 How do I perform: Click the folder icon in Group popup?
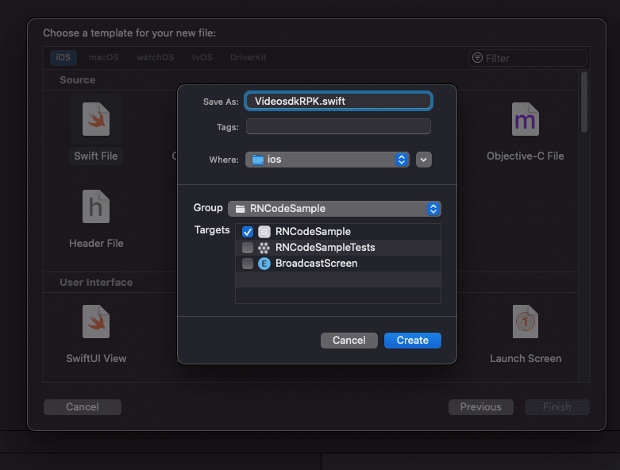coord(240,209)
